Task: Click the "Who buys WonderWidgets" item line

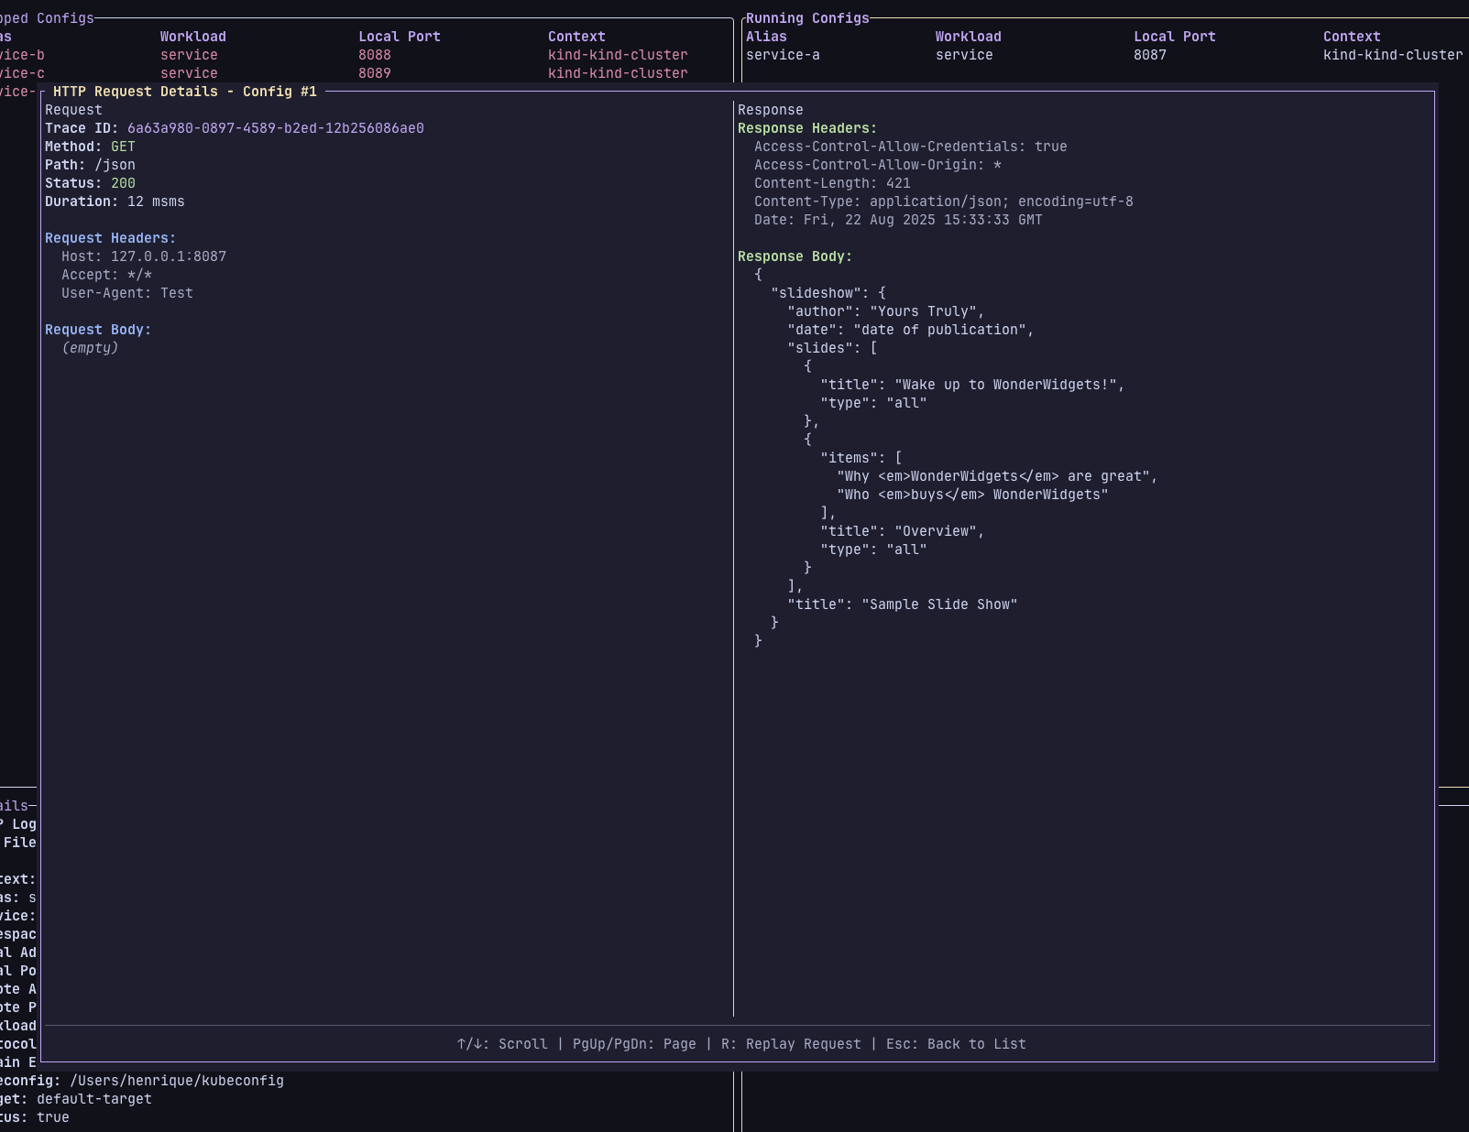Action: [x=972, y=495]
